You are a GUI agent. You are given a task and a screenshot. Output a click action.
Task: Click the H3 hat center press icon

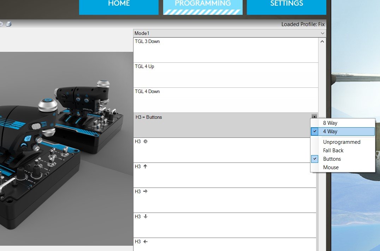point(146,141)
